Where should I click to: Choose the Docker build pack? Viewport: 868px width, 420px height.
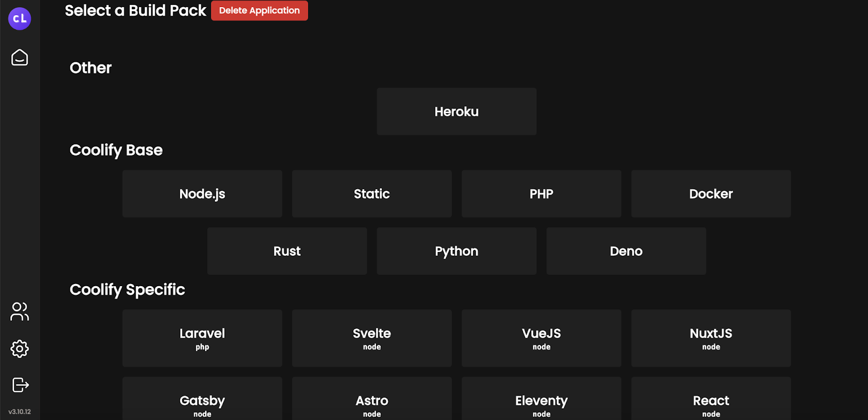(711, 194)
